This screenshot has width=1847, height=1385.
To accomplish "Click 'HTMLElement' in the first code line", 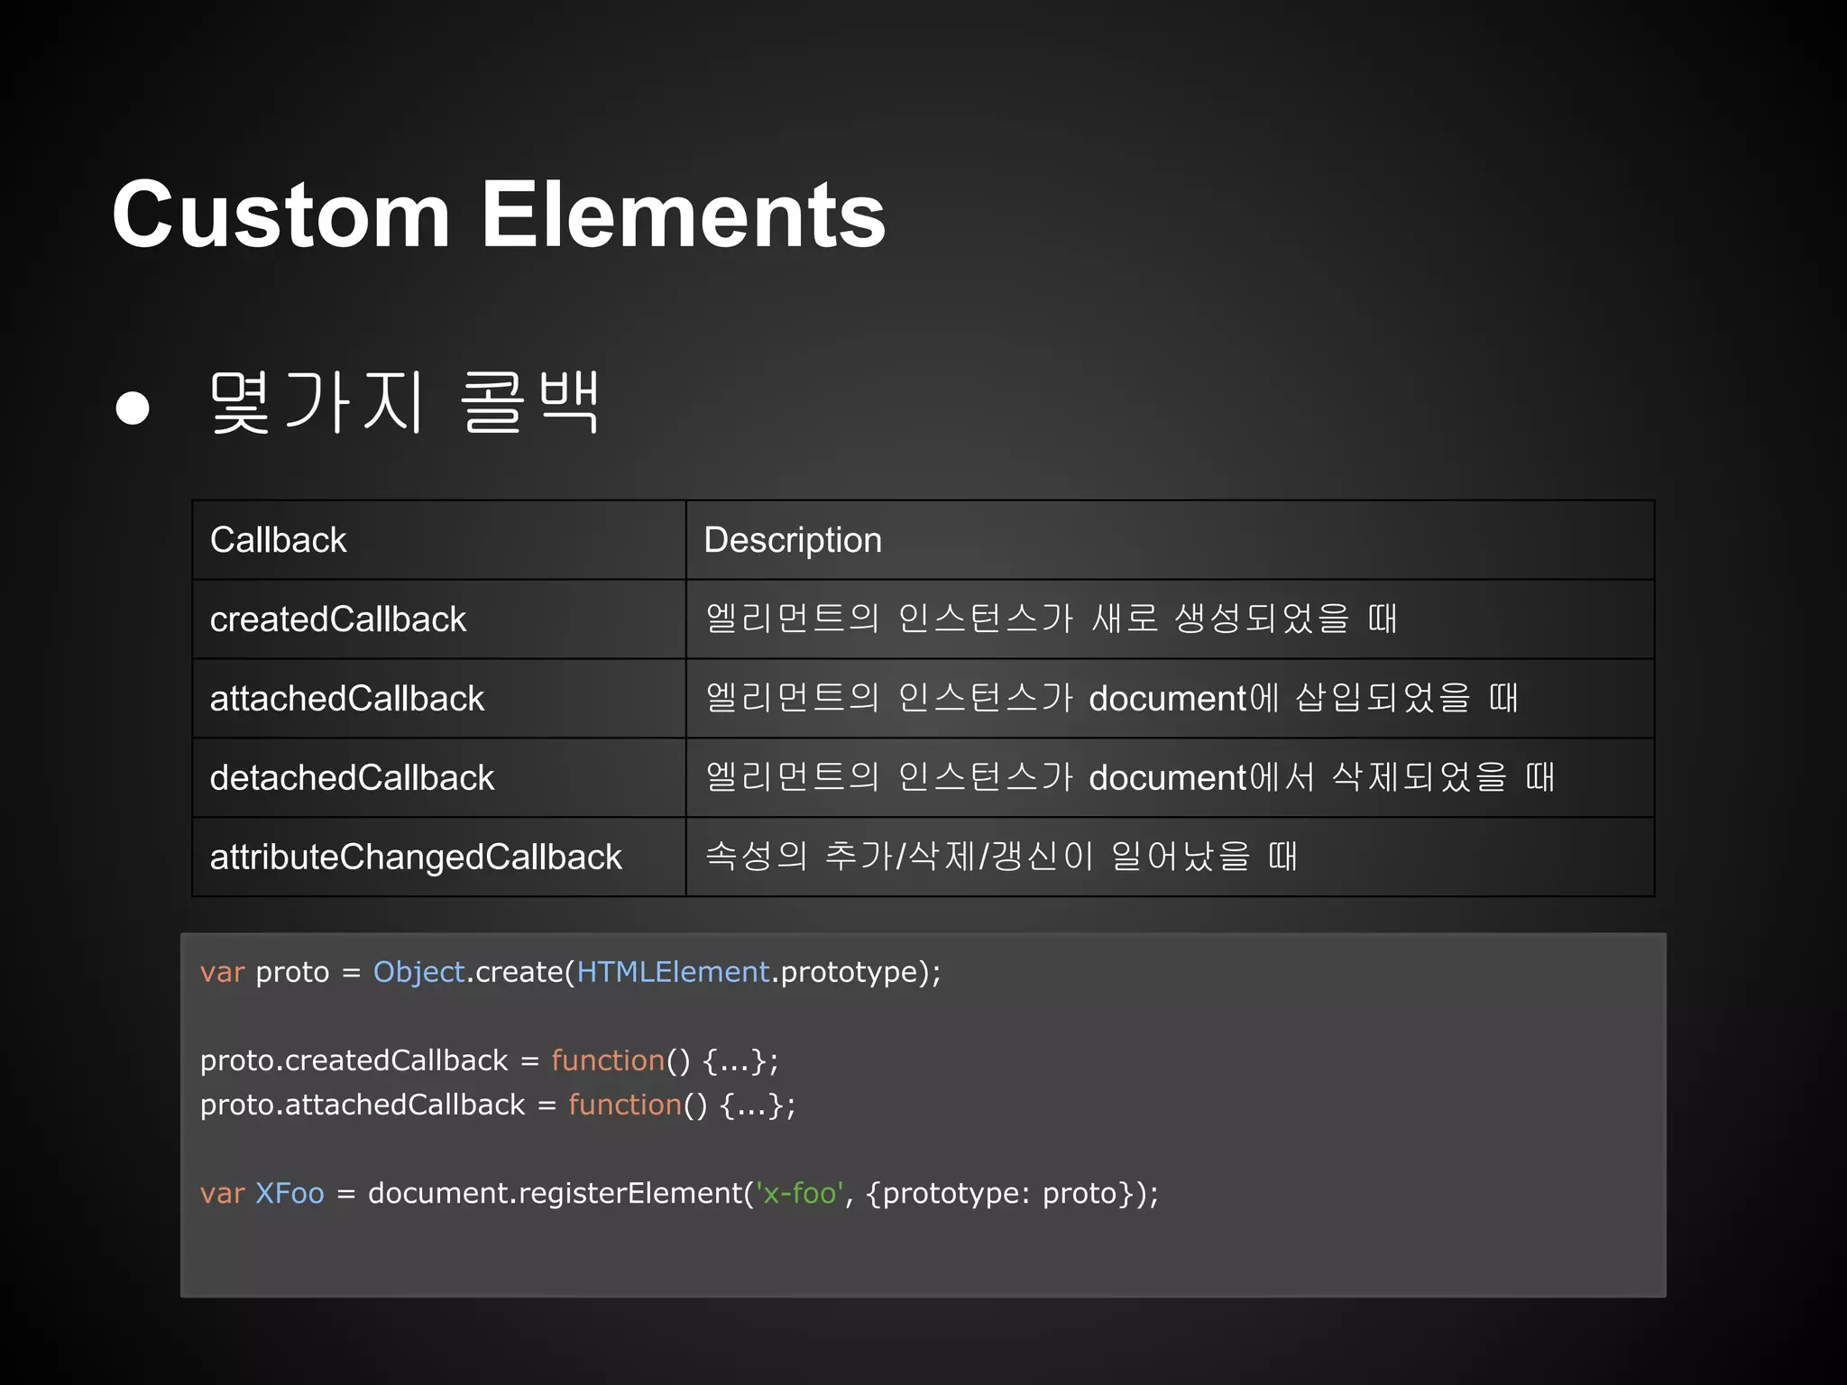I will [x=674, y=972].
